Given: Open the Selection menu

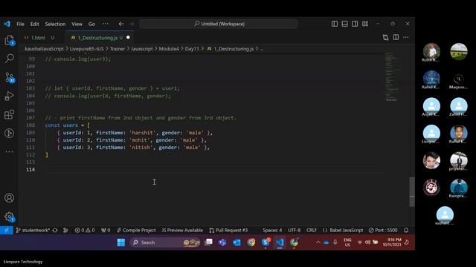Looking at the screenshot, I should [x=55, y=24].
